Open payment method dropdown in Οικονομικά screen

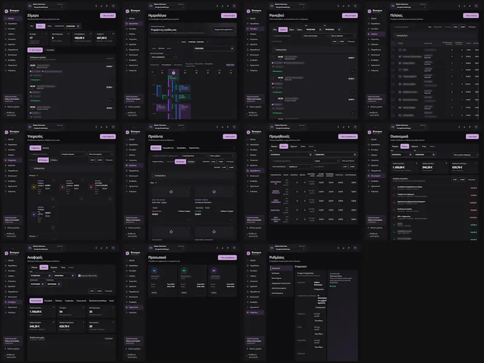point(465,155)
